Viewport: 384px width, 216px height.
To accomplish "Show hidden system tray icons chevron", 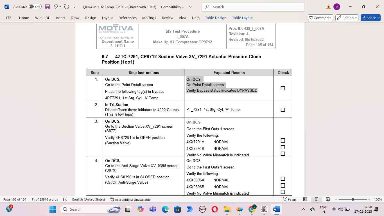I will pos(303,209).
